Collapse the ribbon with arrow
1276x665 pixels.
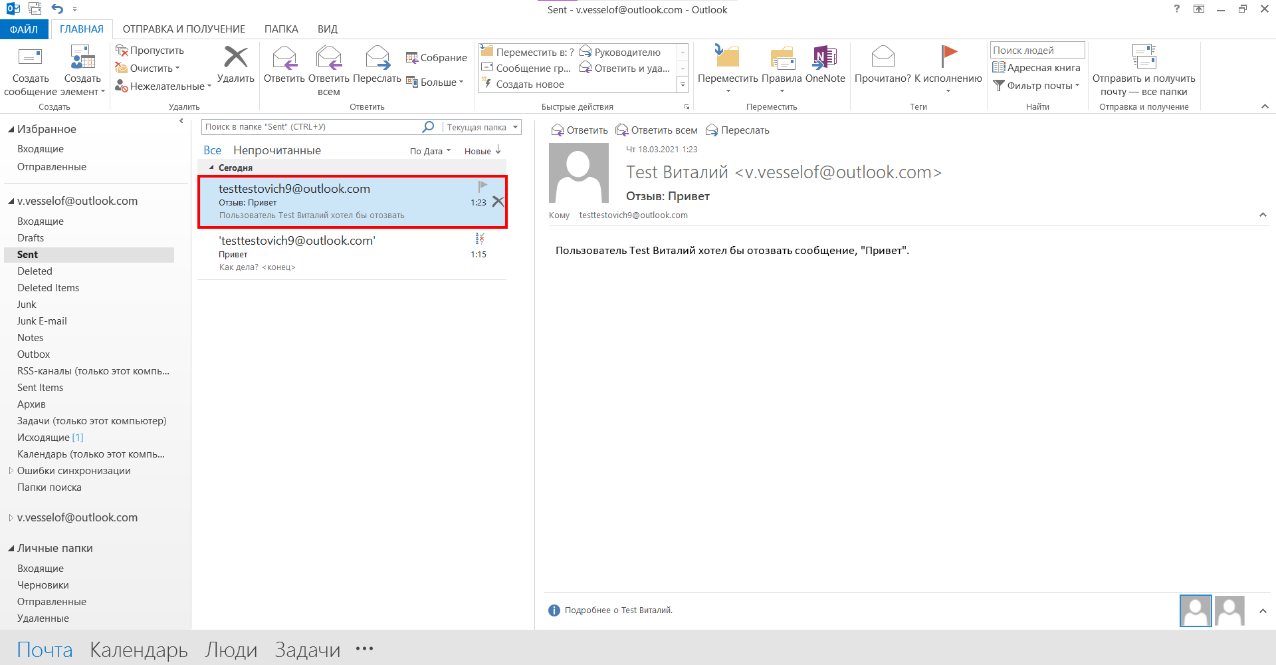[x=1265, y=106]
